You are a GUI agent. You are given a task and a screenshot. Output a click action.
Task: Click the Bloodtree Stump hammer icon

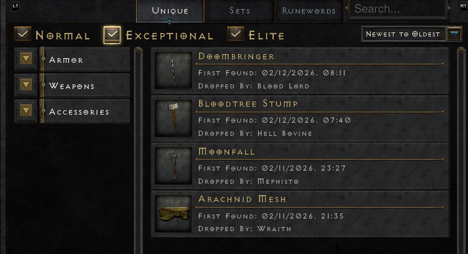click(174, 118)
